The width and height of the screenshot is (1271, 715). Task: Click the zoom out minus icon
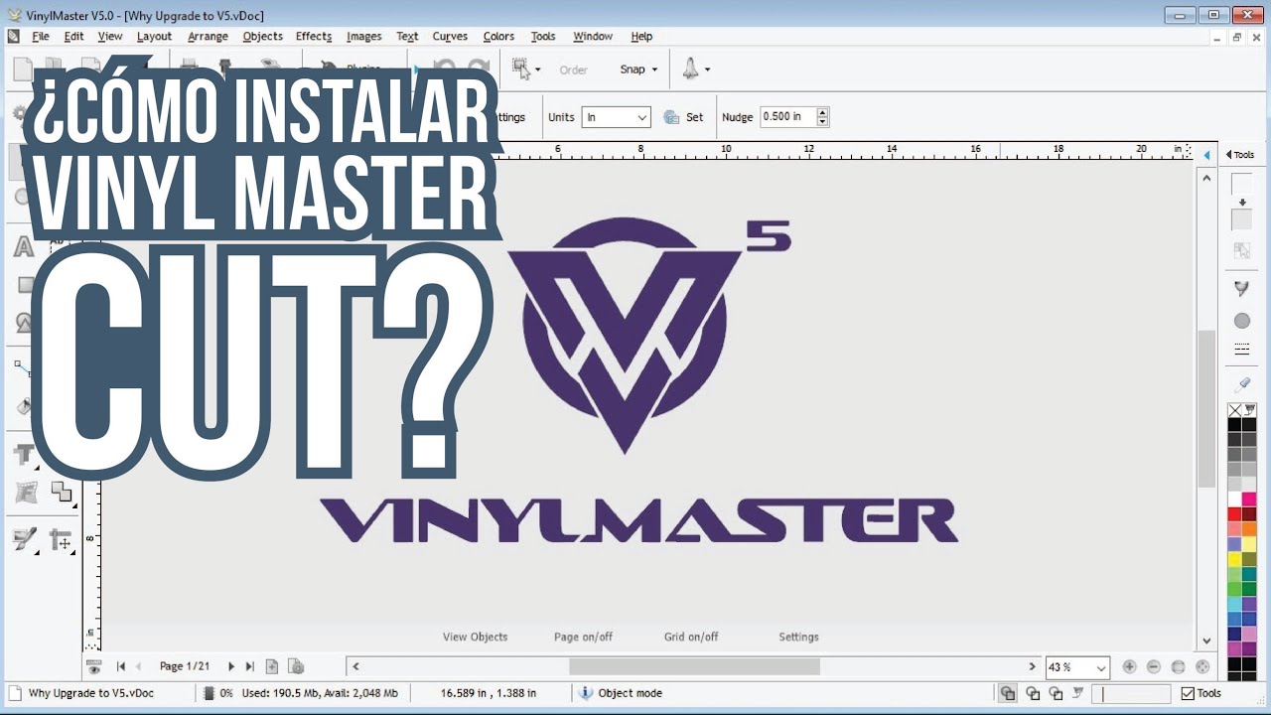click(1154, 667)
